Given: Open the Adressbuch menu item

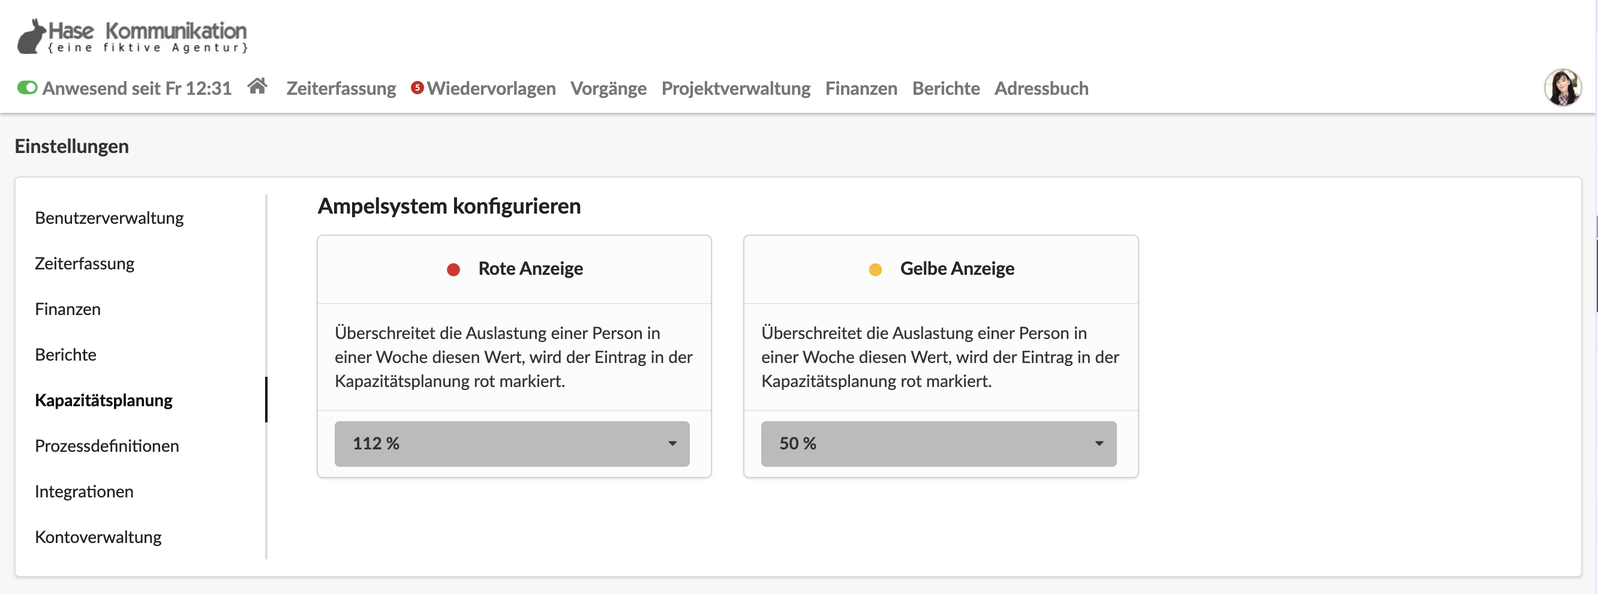Looking at the screenshot, I should (1041, 88).
